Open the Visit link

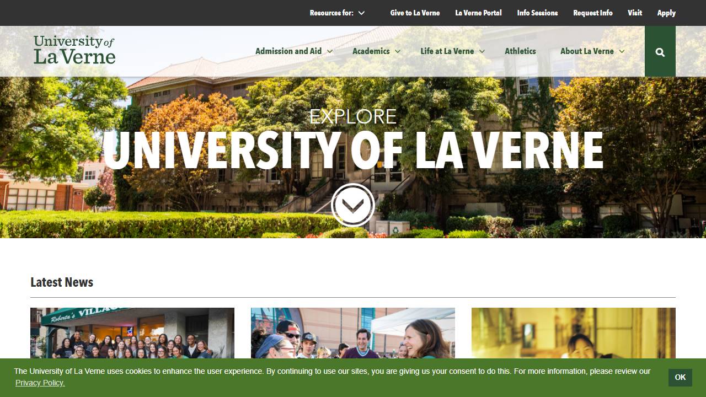[x=635, y=13]
